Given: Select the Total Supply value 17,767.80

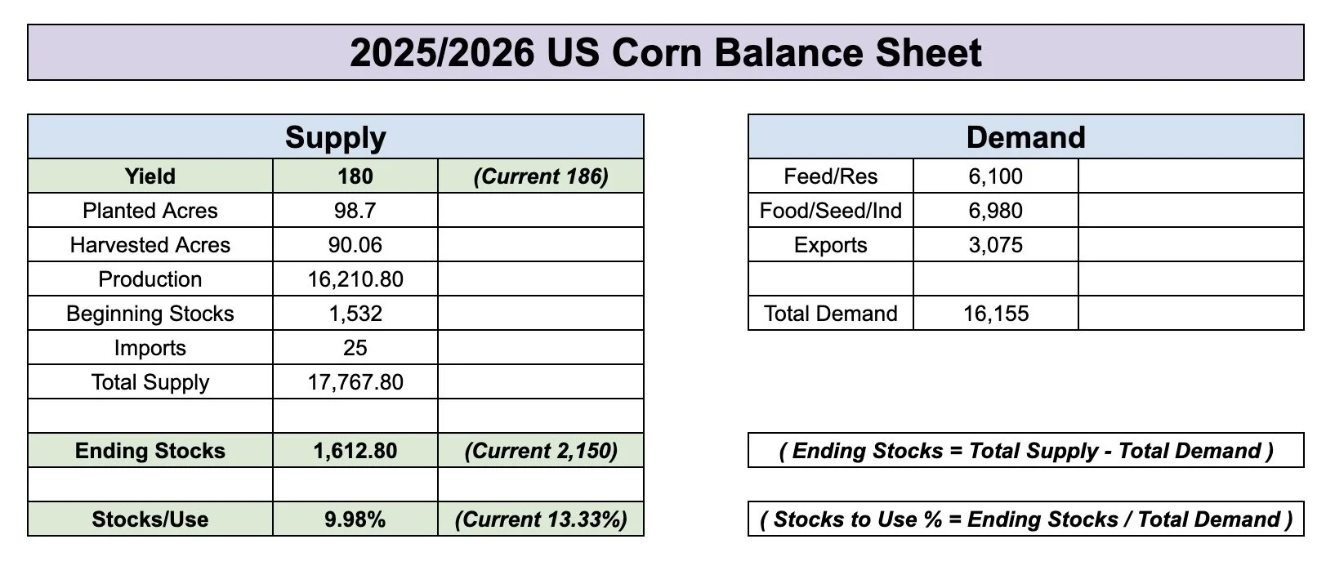Looking at the screenshot, I should (x=355, y=381).
